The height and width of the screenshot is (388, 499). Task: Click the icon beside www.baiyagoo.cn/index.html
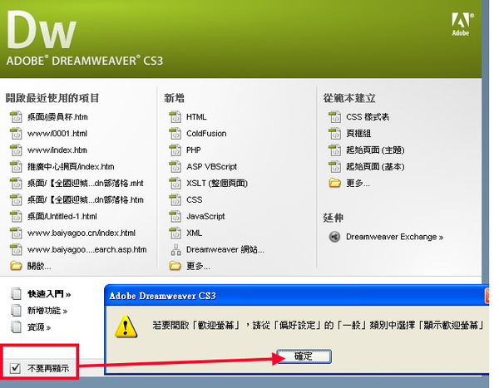tap(16, 233)
